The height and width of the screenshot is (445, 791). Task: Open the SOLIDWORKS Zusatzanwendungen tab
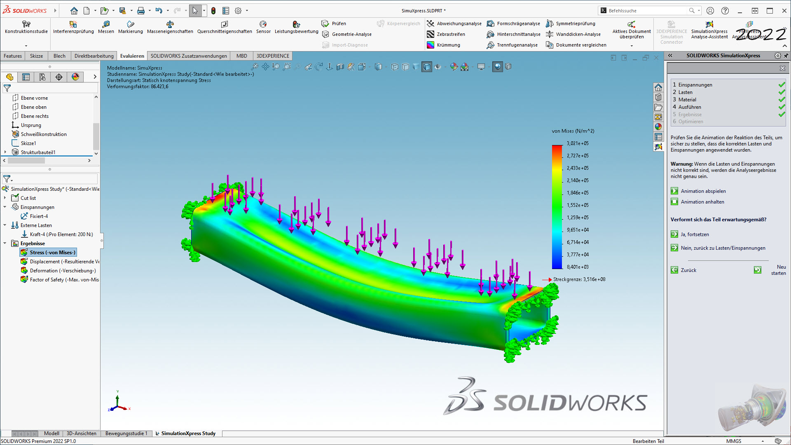click(189, 56)
